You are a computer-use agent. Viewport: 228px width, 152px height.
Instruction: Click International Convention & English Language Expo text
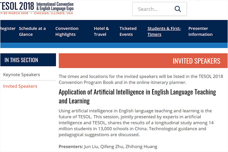point(55,5)
